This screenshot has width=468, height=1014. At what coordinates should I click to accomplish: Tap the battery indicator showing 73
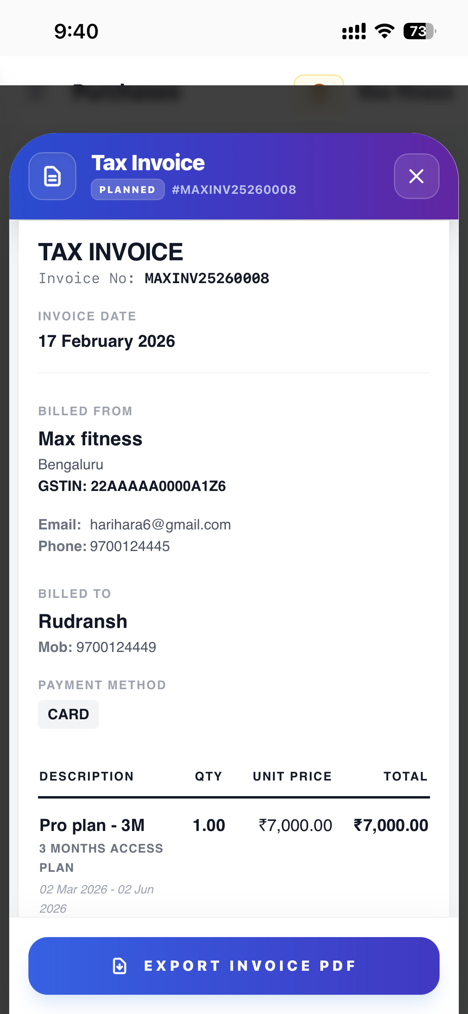point(419,31)
